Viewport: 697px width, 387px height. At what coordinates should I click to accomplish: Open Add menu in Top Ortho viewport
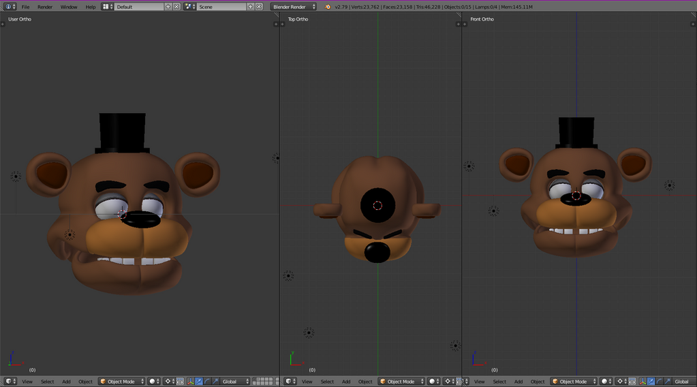click(x=346, y=382)
